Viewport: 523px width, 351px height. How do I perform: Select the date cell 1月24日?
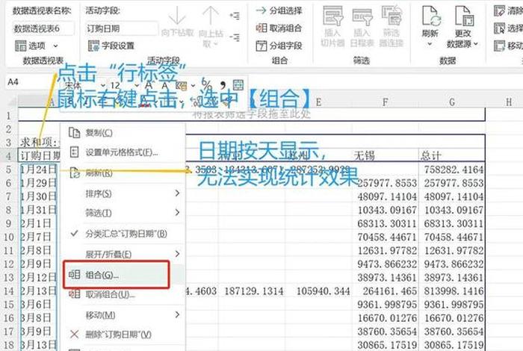(x=38, y=170)
